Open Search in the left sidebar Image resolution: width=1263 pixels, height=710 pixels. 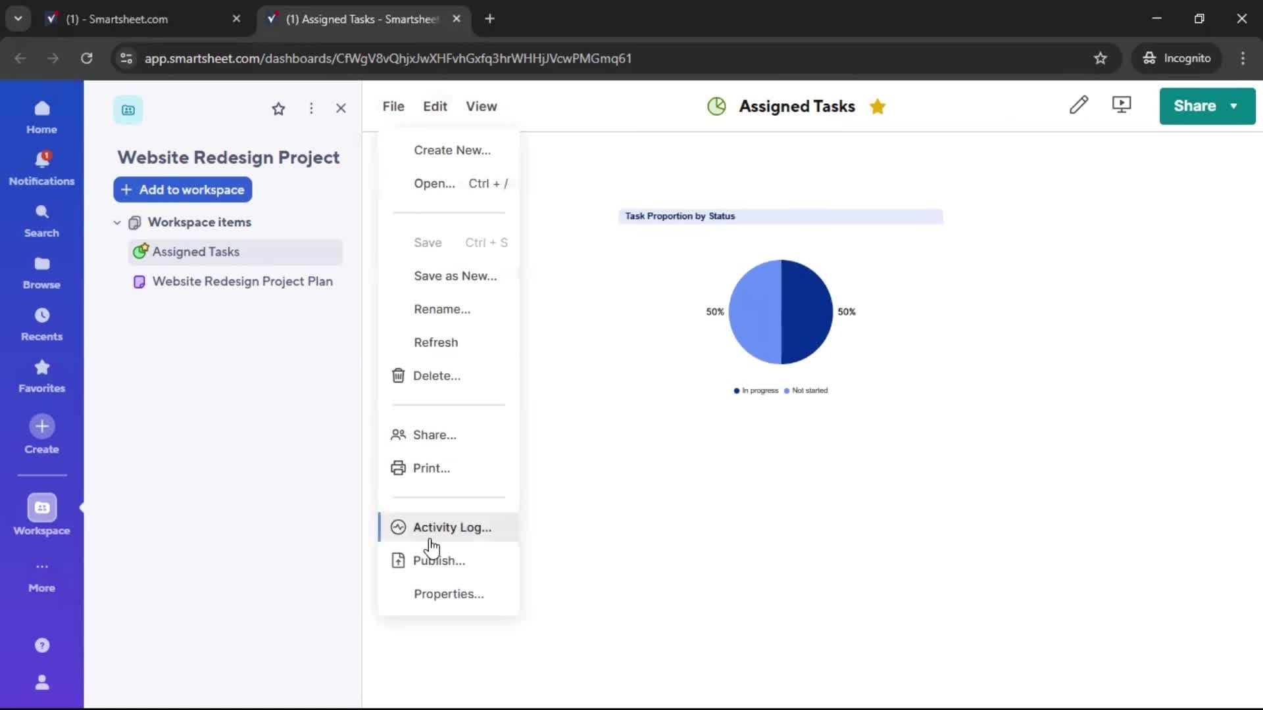pyautogui.click(x=41, y=220)
